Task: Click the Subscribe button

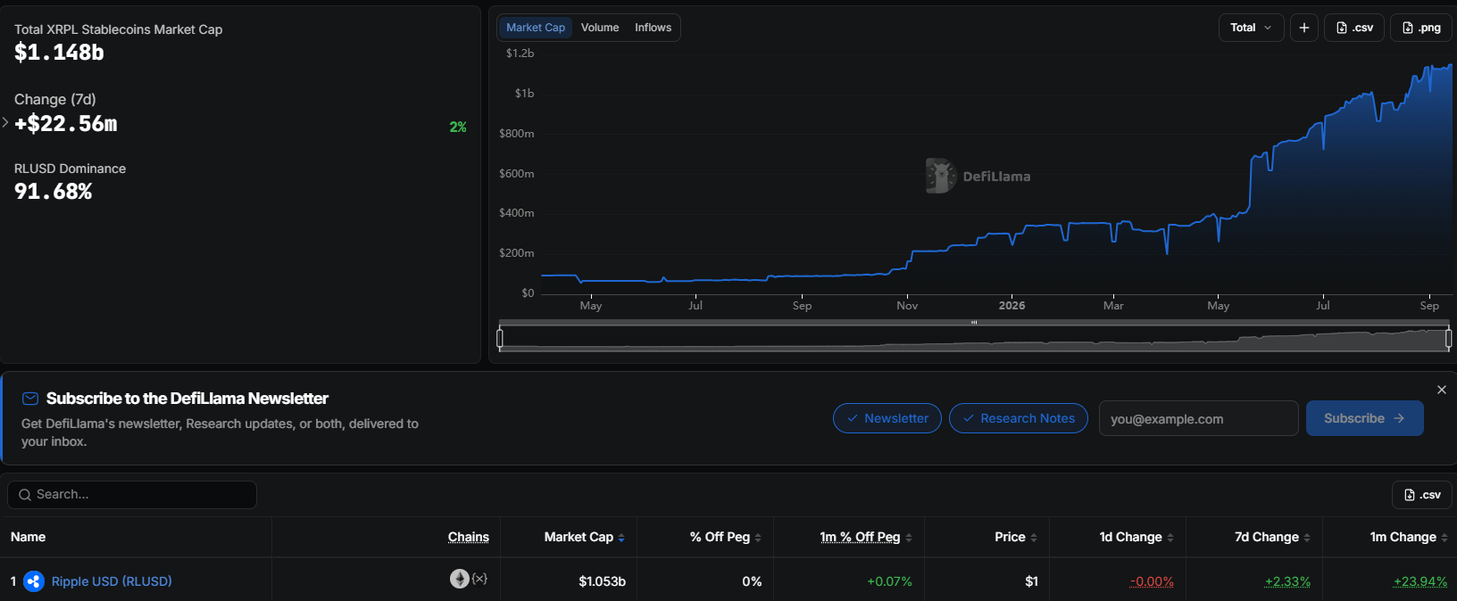Action: (1364, 418)
